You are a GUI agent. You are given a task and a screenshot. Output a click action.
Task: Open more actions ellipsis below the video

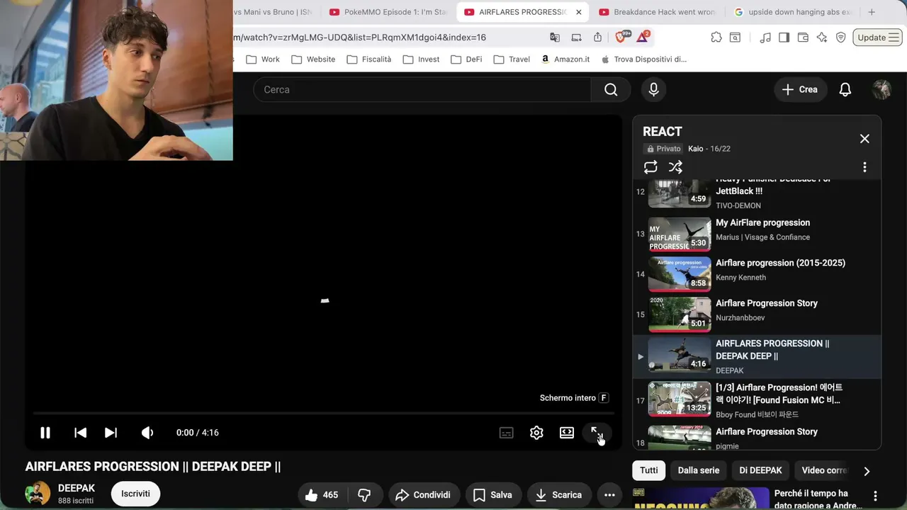click(609, 495)
